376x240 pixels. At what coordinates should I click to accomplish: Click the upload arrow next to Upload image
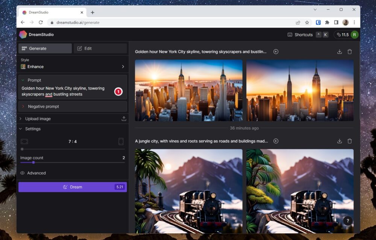[123, 119]
